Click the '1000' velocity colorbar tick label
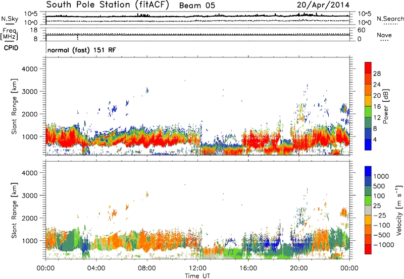Image resolution: width=404 pixels, height=279 pixels. click(381, 176)
